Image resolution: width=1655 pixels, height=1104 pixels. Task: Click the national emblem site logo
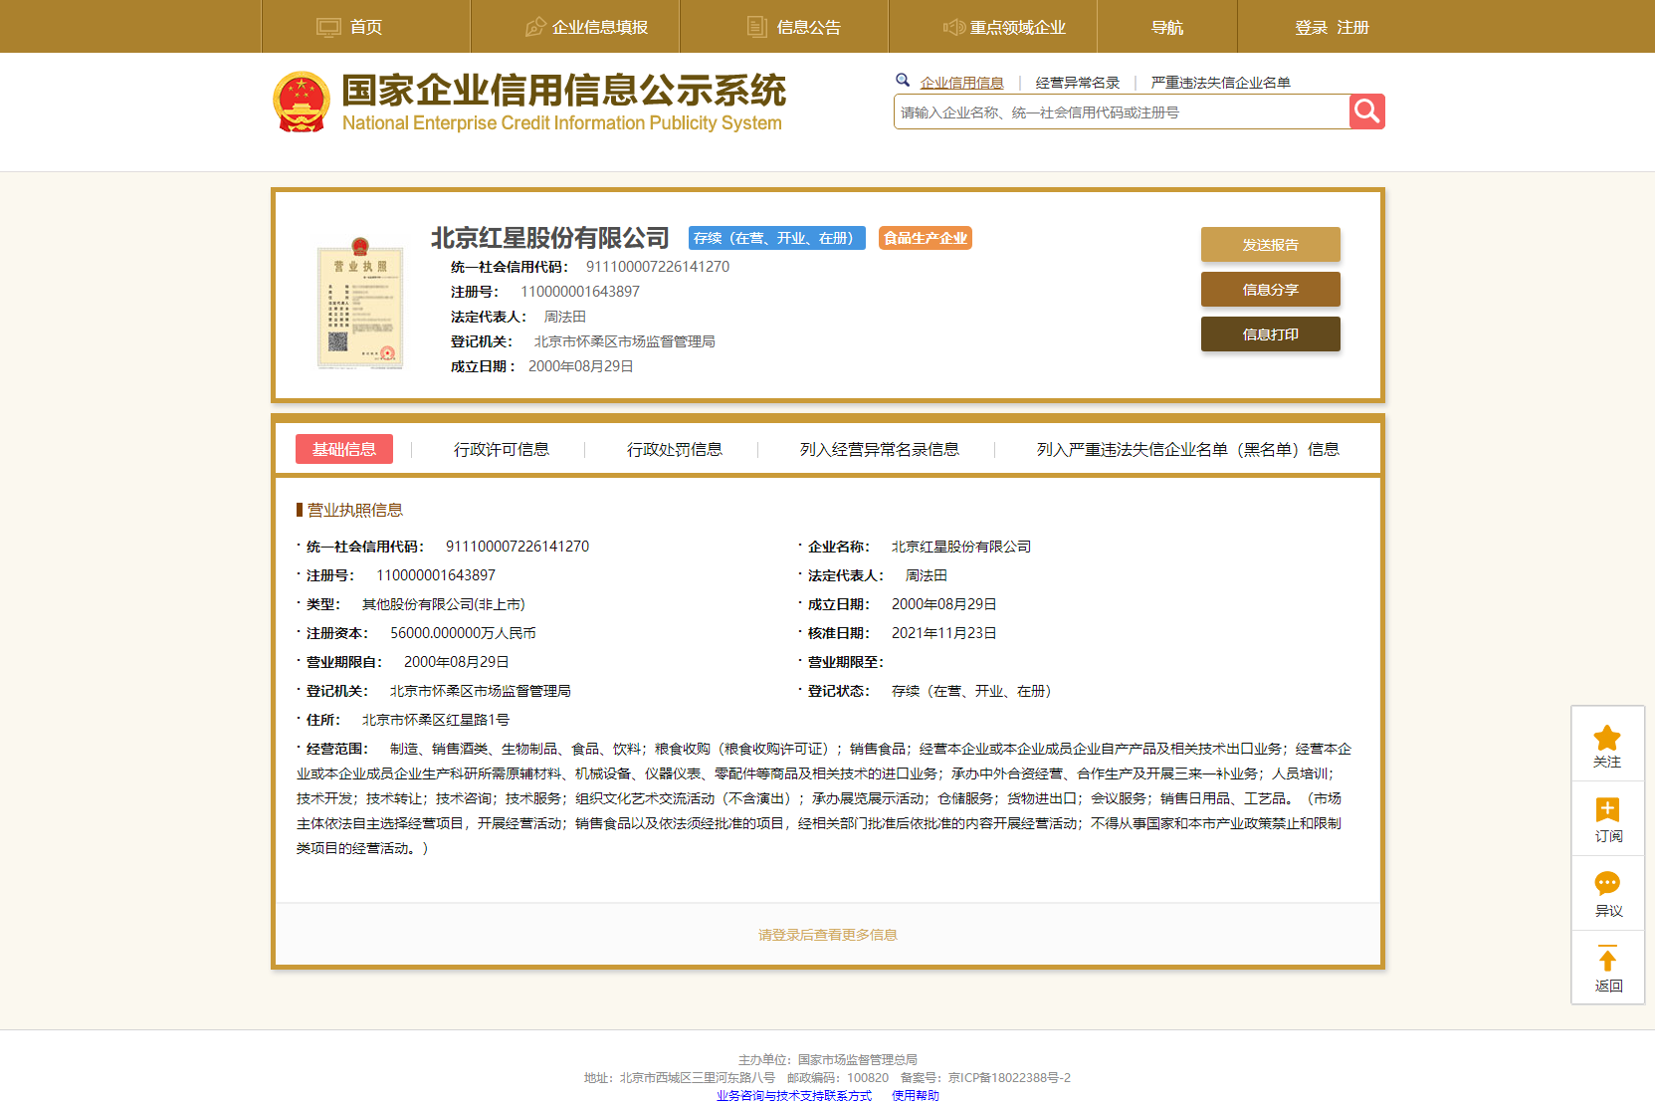pyautogui.click(x=301, y=102)
